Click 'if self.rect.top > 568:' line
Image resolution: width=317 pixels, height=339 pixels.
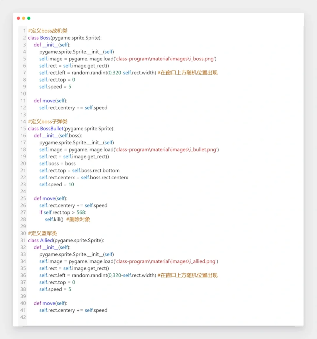pos(63,212)
